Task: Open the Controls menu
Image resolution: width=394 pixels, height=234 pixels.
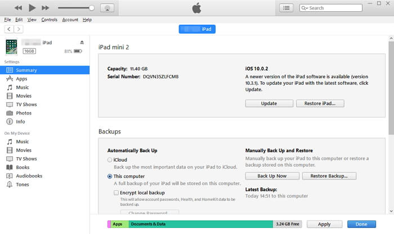Action: [x=50, y=20]
